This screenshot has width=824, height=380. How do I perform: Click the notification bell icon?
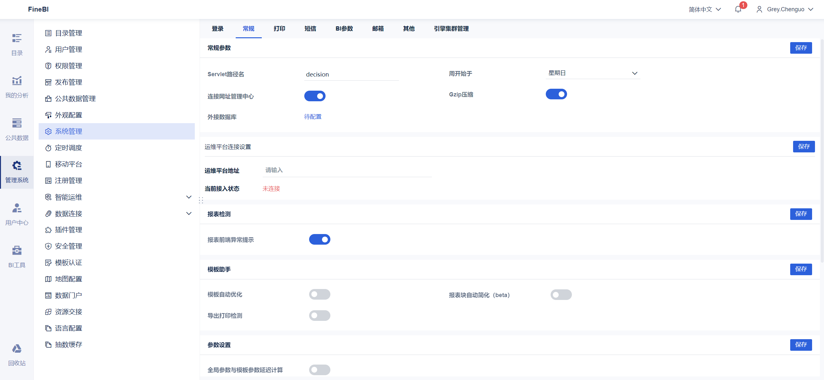738,9
